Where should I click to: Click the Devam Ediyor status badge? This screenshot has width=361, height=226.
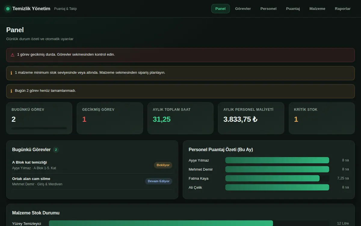[159, 181]
